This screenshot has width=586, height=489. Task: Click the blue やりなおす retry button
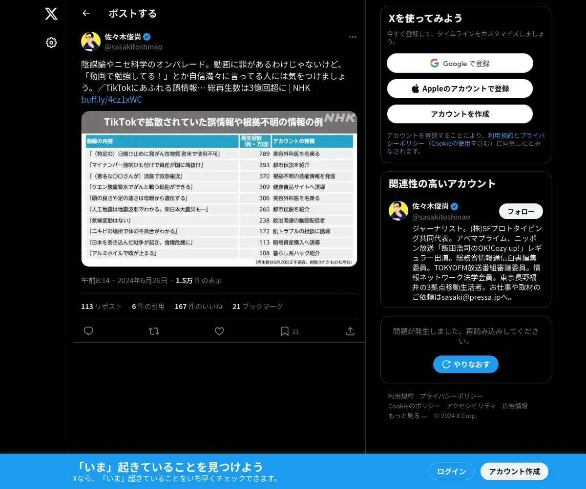pyautogui.click(x=466, y=364)
